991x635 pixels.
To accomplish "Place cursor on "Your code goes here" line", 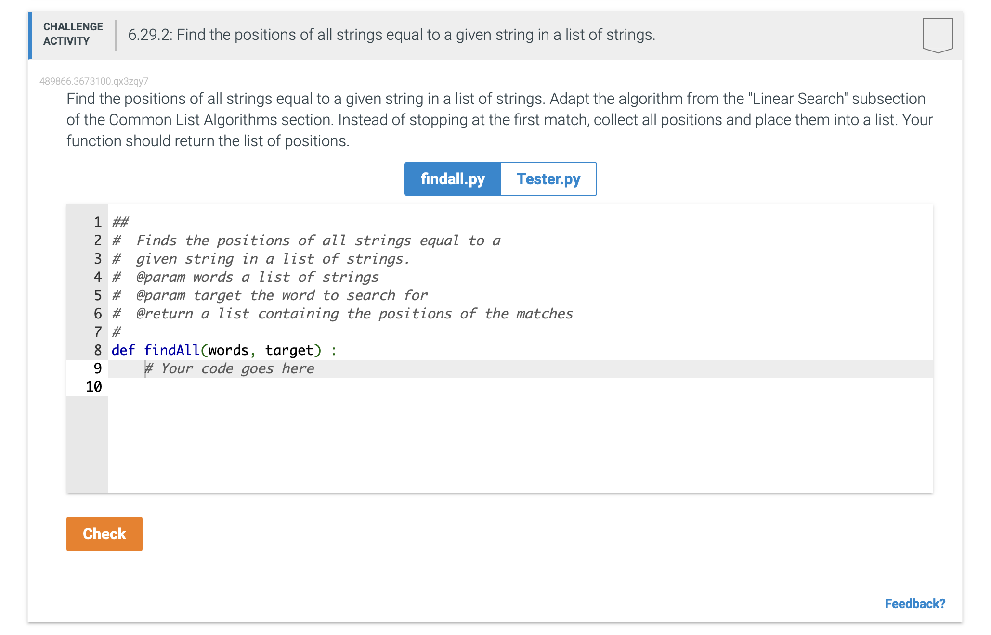I will pyautogui.click(x=520, y=369).
